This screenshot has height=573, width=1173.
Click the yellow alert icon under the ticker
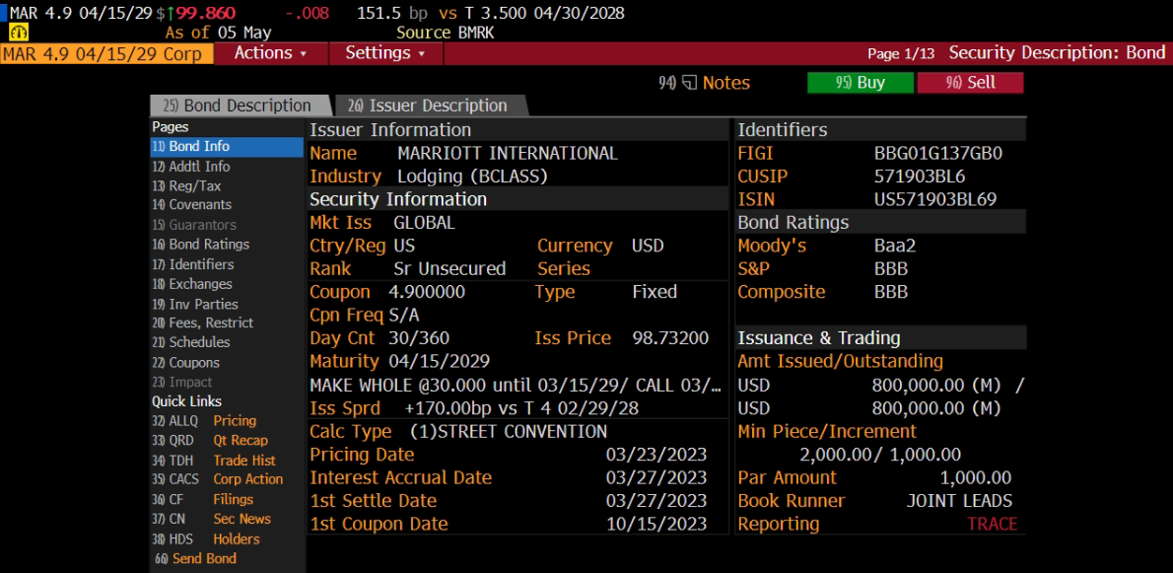pyautogui.click(x=19, y=33)
